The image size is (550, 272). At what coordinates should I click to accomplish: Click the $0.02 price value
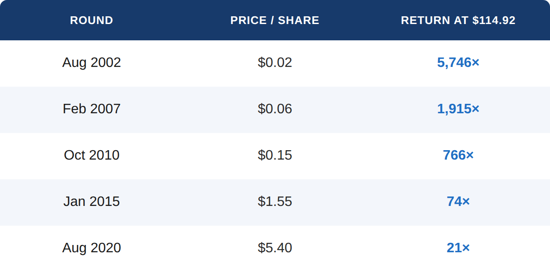[x=275, y=63]
